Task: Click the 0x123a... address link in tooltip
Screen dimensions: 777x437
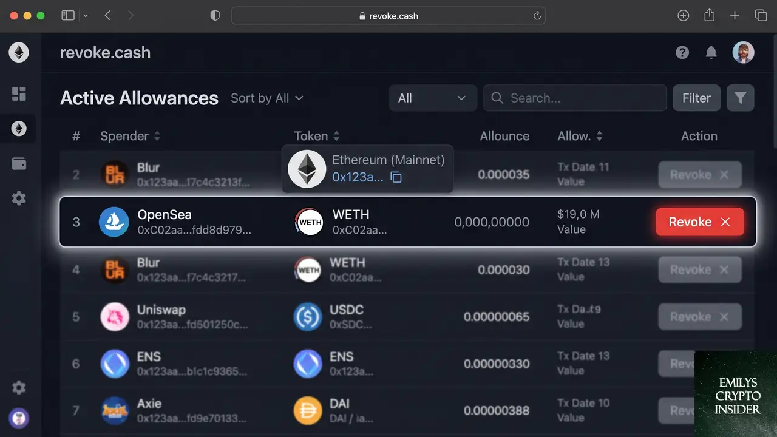Action: tap(358, 177)
